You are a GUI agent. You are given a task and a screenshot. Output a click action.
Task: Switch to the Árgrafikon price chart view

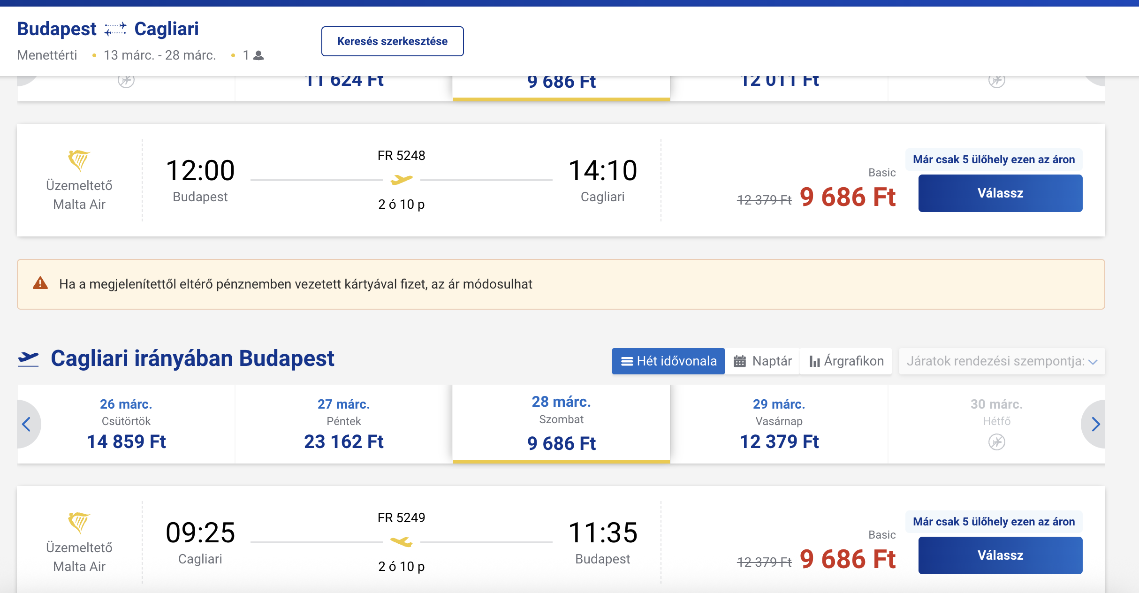[x=846, y=361]
